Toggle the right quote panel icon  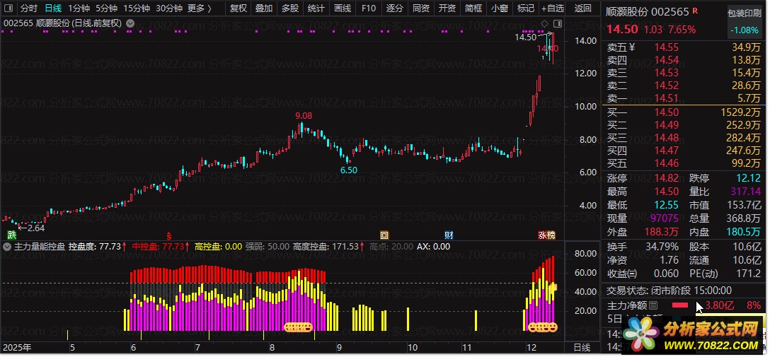coord(558,23)
